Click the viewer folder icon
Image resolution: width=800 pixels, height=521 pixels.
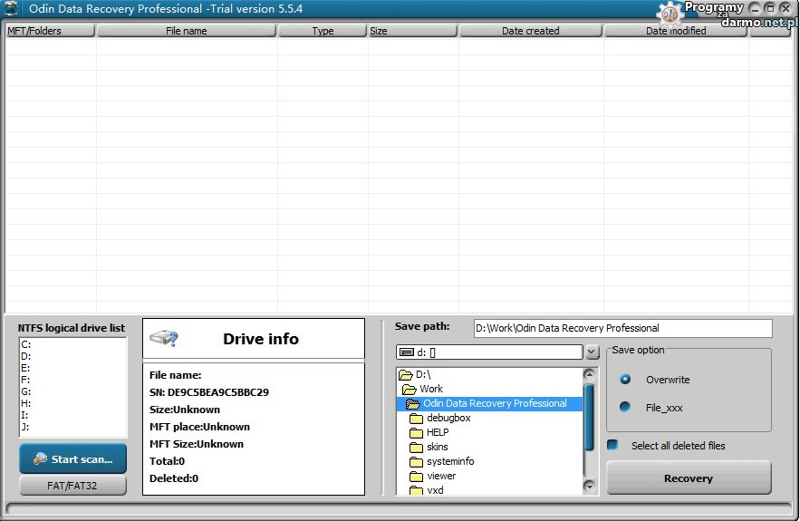point(416,477)
